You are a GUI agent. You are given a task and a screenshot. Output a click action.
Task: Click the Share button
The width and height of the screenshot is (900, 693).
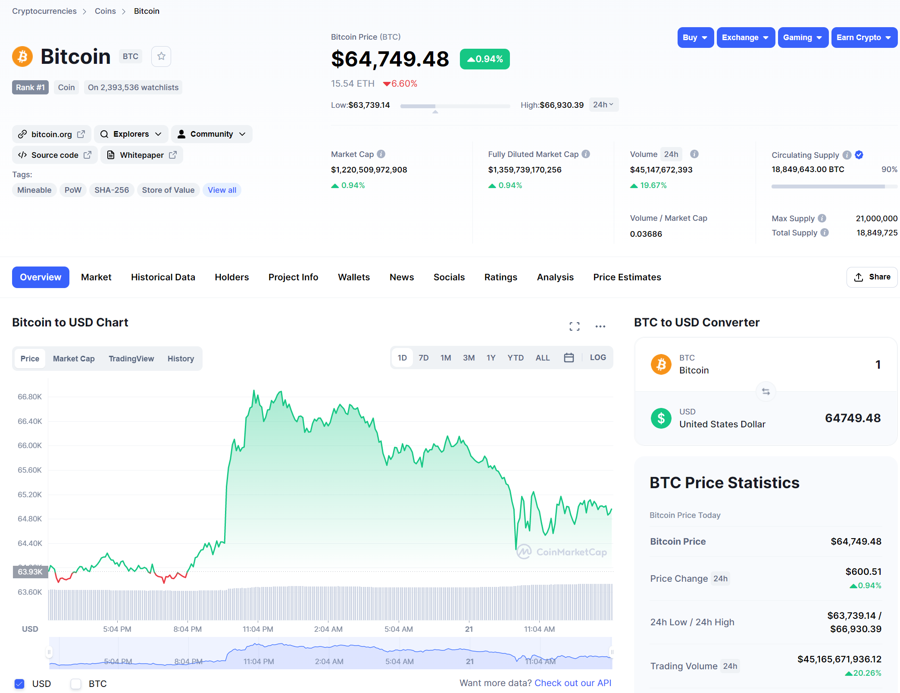872,277
